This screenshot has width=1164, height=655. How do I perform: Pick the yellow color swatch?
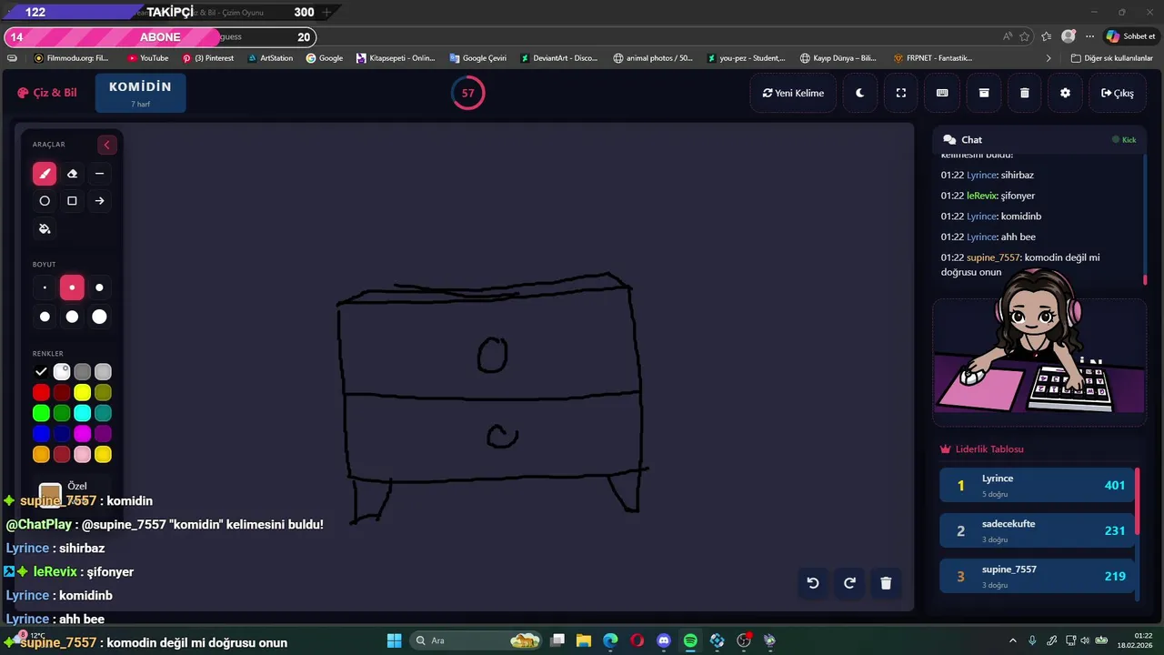83,392
